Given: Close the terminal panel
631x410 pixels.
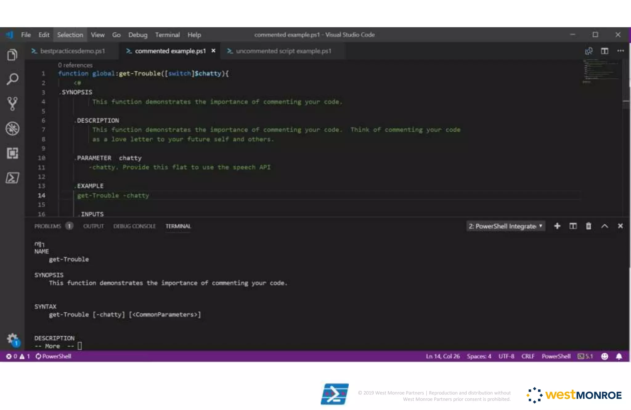Looking at the screenshot, I should tap(621, 226).
